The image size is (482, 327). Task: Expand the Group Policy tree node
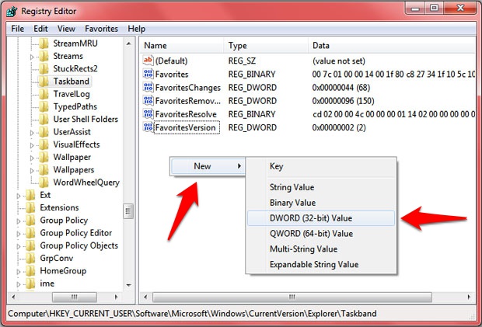click(x=18, y=221)
